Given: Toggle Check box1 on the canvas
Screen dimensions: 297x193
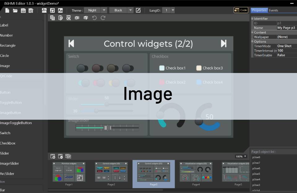Looking at the screenshot, I should coord(162,68).
